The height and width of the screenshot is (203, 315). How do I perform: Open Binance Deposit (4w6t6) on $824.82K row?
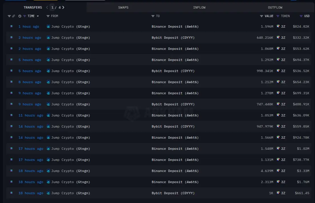(175, 26)
